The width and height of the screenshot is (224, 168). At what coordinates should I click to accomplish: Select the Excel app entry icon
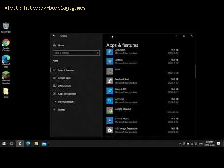[x=110, y=71]
